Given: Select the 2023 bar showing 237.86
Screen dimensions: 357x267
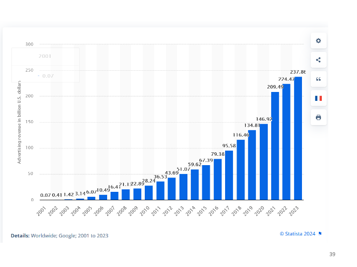Looking at the screenshot, I should coord(298,138).
